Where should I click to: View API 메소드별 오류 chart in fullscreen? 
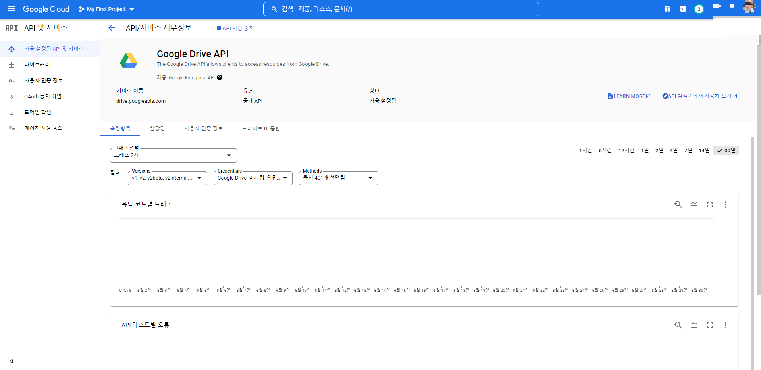(x=710, y=325)
